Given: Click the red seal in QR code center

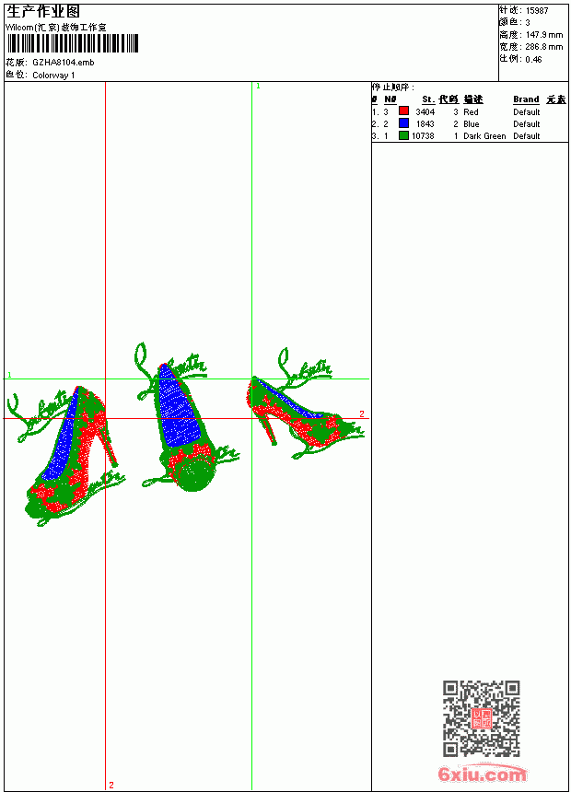Looking at the screenshot, I should coord(481,718).
